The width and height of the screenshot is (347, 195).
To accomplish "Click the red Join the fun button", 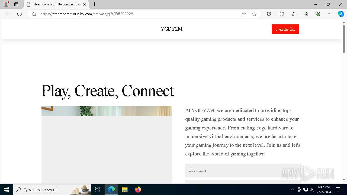I will click(x=285, y=29).
